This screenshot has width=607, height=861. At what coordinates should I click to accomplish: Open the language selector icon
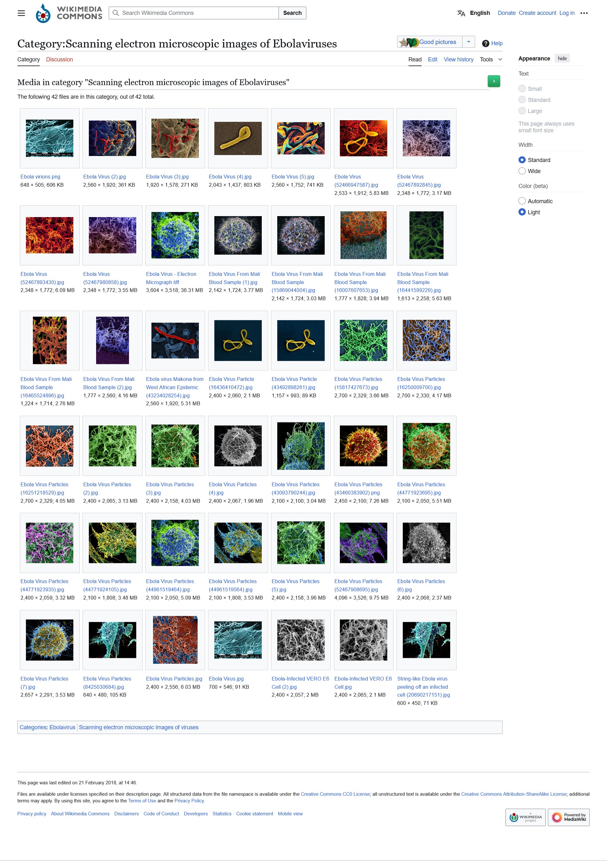(461, 13)
